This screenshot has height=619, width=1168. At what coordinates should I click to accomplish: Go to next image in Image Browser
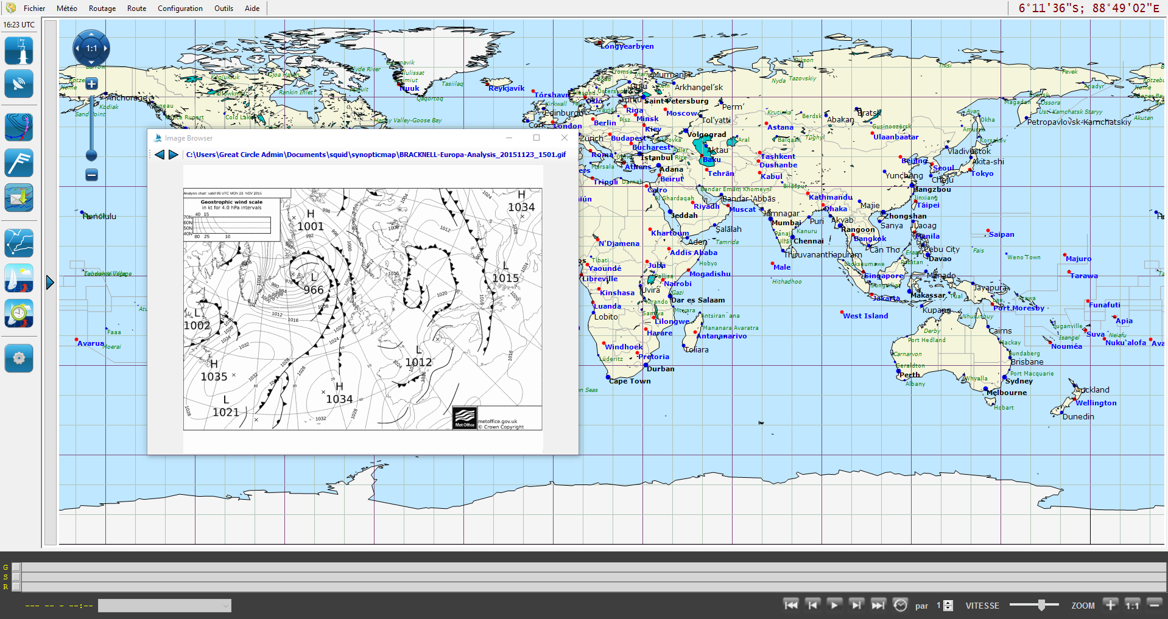pos(174,155)
